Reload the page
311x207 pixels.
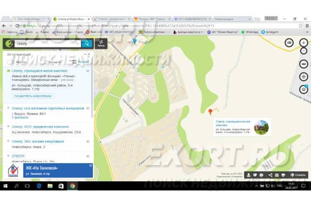17,26
